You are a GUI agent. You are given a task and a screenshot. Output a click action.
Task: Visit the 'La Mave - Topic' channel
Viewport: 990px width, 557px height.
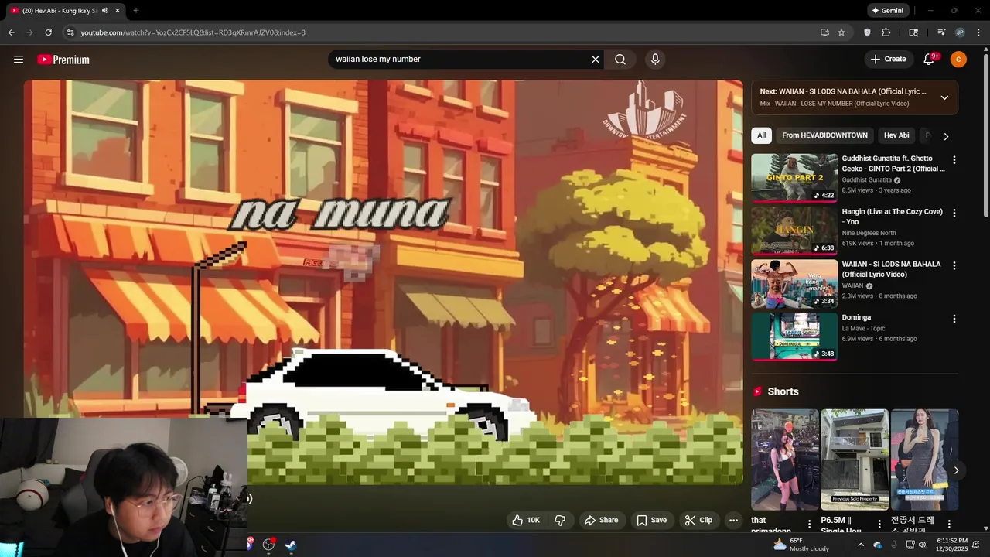(x=864, y=328)
